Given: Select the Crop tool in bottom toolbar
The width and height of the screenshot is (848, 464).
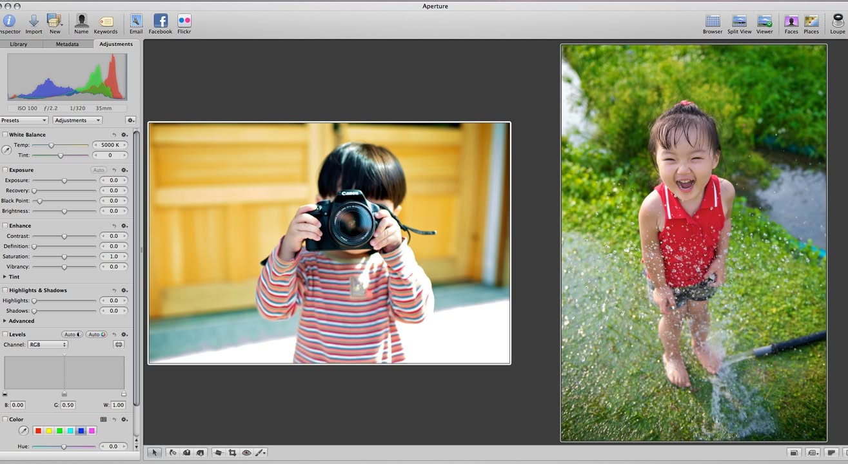Looking at the screenshot, I should coord(232,453).
